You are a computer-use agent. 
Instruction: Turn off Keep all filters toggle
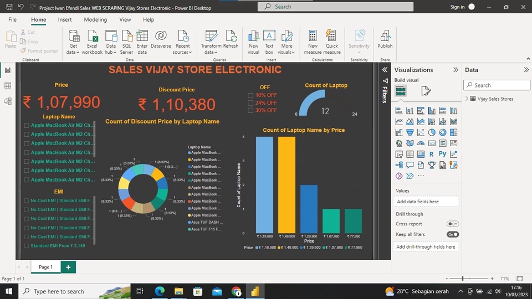coord(453,234)
